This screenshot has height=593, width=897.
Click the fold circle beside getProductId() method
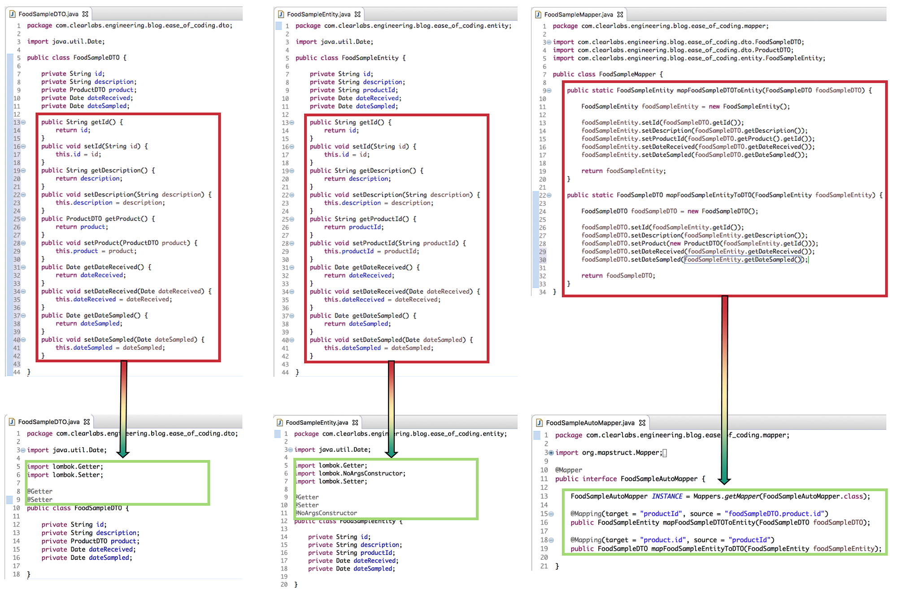coord(292,219)
